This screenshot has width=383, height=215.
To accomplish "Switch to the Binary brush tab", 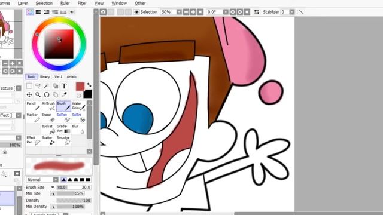I will 45,77.
